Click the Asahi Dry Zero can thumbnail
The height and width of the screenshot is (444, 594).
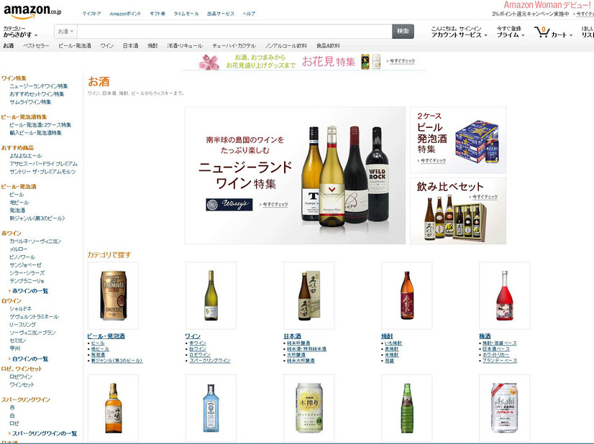(x=504, y=408)
